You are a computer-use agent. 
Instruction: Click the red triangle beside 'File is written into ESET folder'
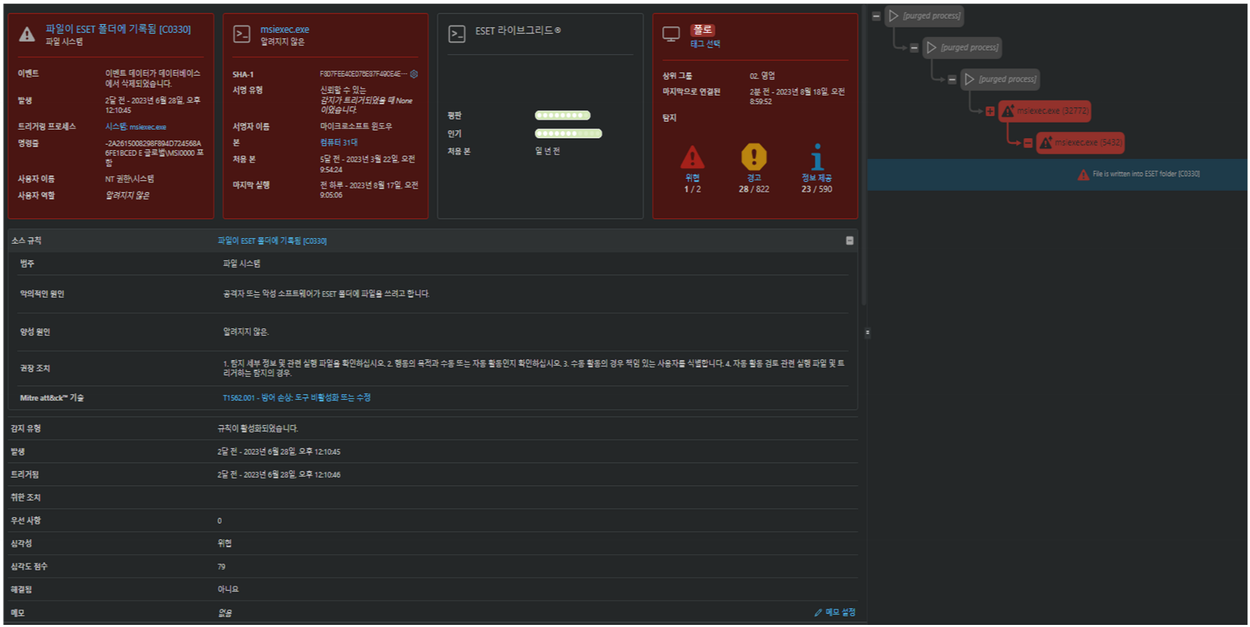point(1083,175)
